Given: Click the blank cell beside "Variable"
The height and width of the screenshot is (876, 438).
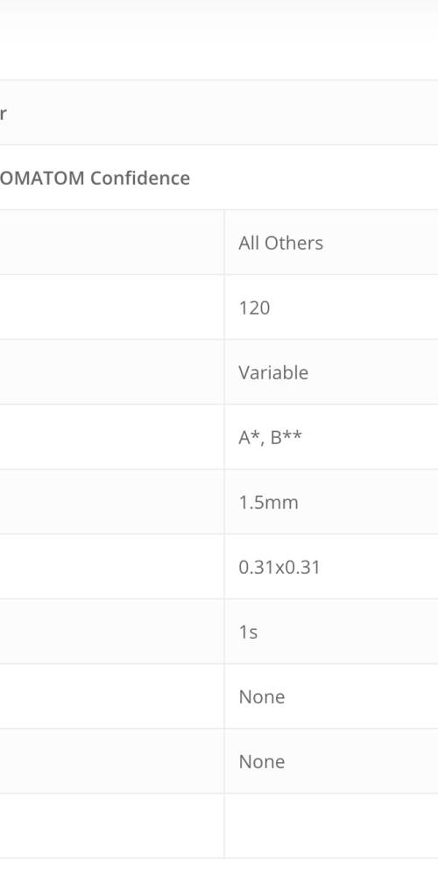Looking at the screenshot, I should click(112, 372).
